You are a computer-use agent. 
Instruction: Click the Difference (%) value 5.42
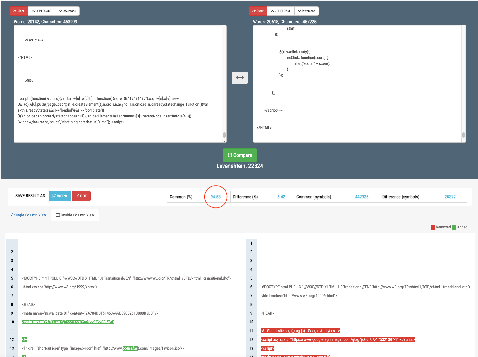[281, 197]
